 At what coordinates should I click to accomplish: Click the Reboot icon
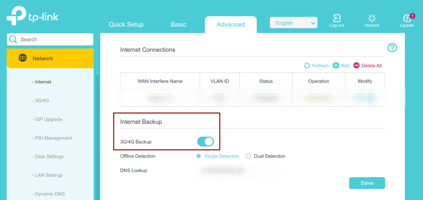pyautogui.click(x=372, y=18)
